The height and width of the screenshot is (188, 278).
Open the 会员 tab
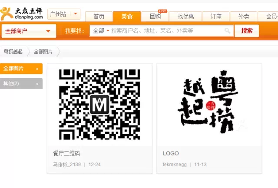(x=268, y=16)
